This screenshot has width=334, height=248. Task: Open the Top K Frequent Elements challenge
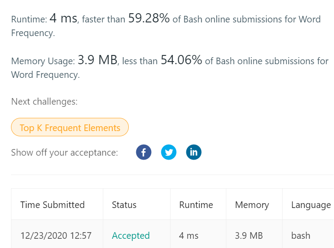point(70,127)
